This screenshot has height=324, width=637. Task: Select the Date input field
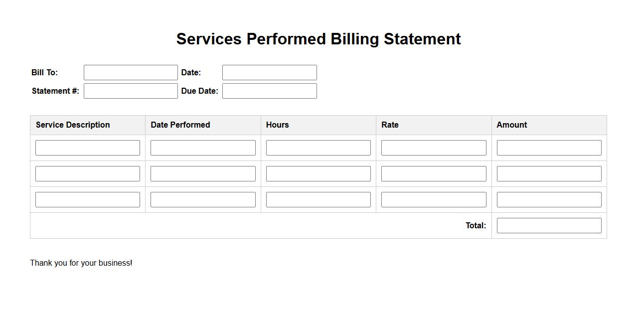269,72
